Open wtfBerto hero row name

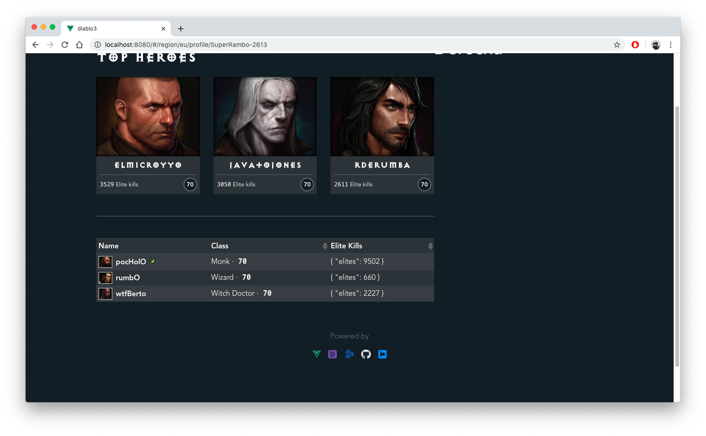click(131, 293)
